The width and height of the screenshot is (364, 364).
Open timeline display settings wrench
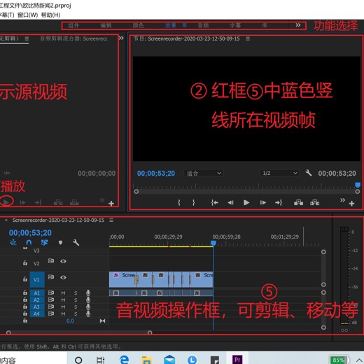click(76, 243)
